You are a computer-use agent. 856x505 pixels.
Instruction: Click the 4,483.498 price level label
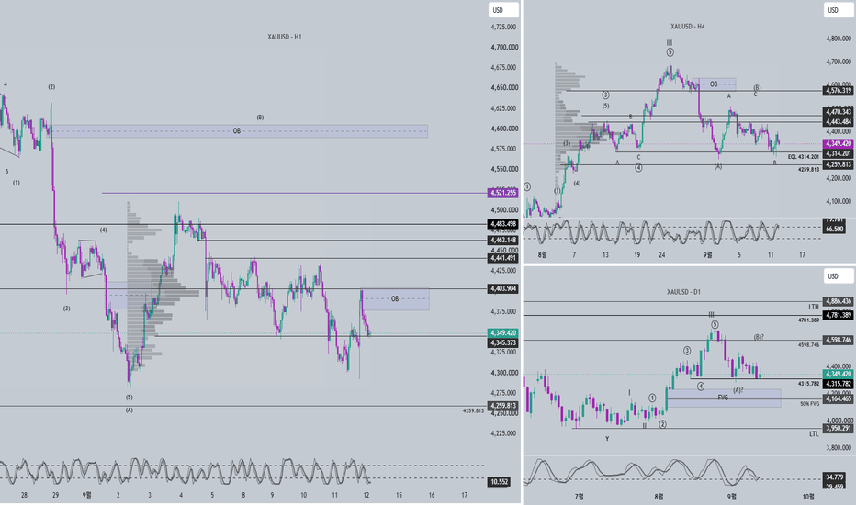[502, 224]
